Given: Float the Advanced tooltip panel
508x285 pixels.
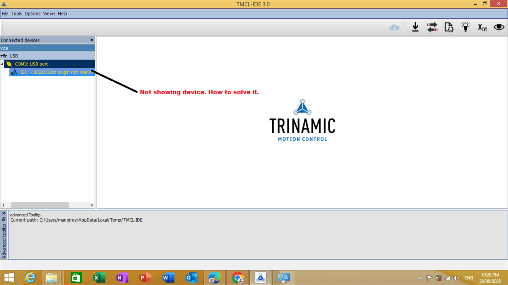Looking at the screenshot, I should click(x=4, y=219).
